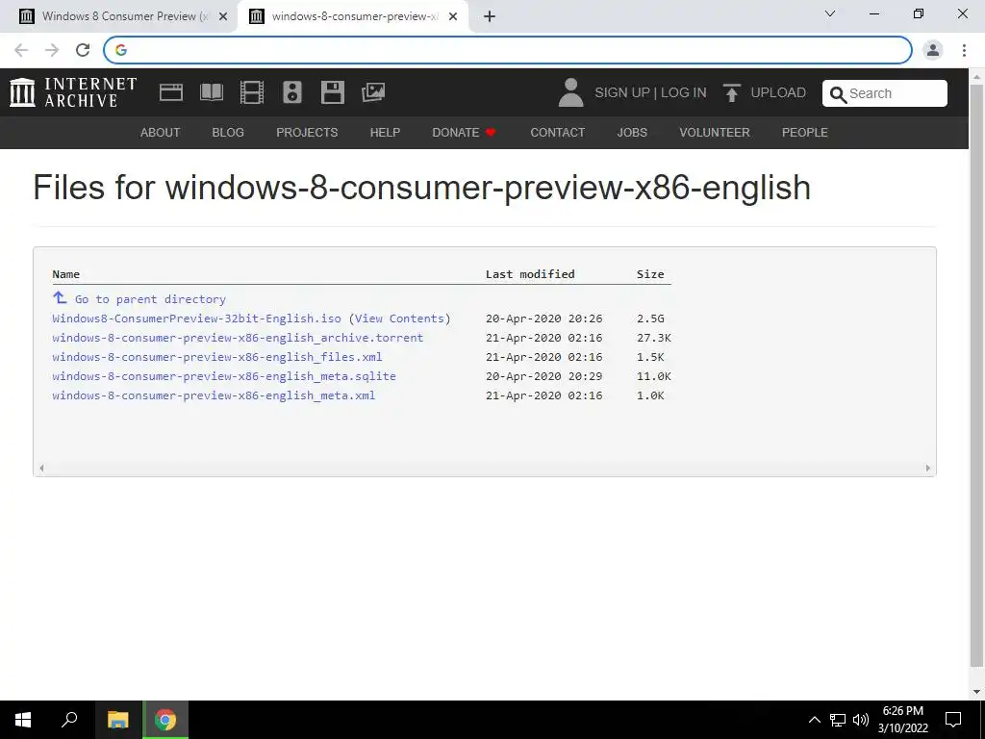Open the Texts book icon
This screenshot has height=739, width=985.
(x=211, y=92)
